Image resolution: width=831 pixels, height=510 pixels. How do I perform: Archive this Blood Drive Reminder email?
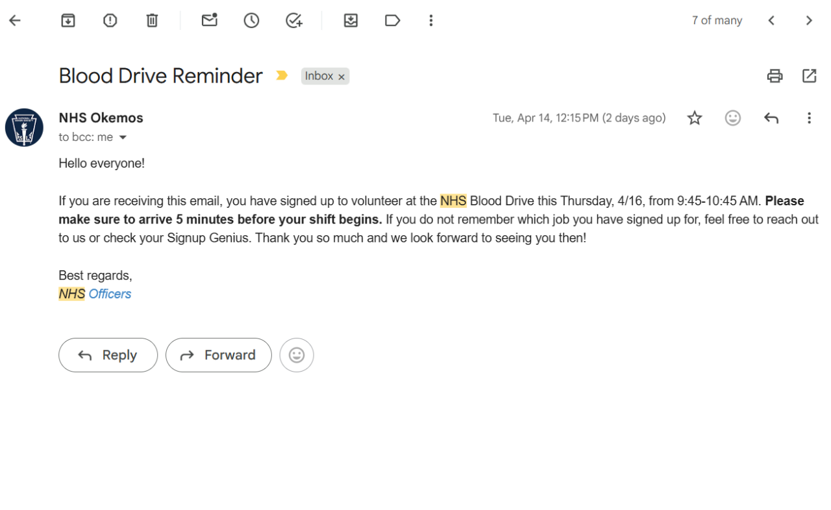point(68,21)
